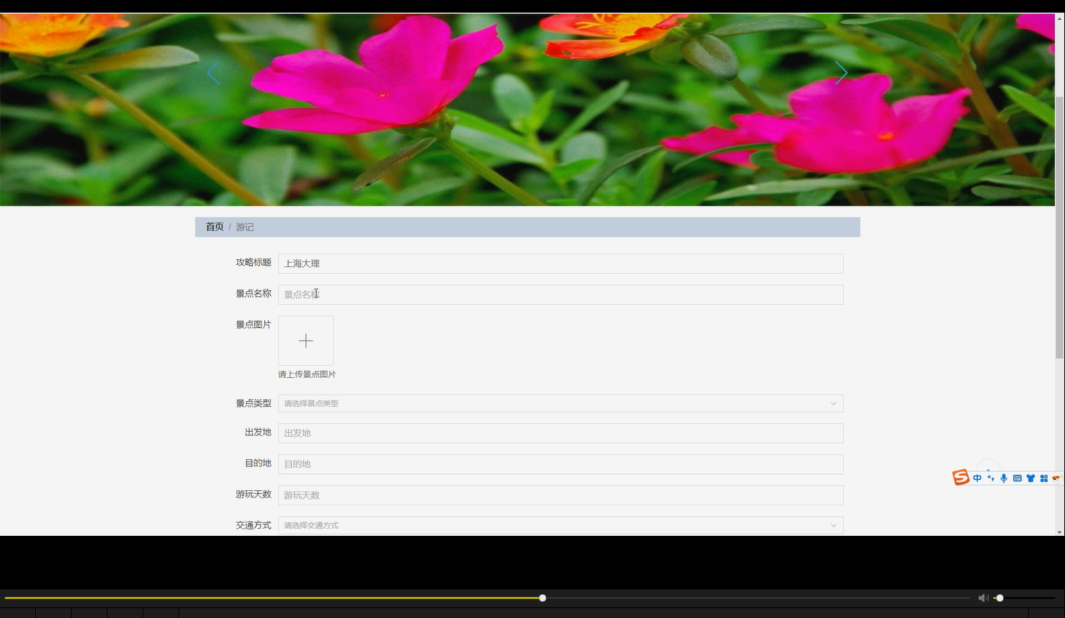Screen dimensions: 1065x618
Task: Toggle Chinese/English input mode in Sogou bar
Action: coord(977,478)
